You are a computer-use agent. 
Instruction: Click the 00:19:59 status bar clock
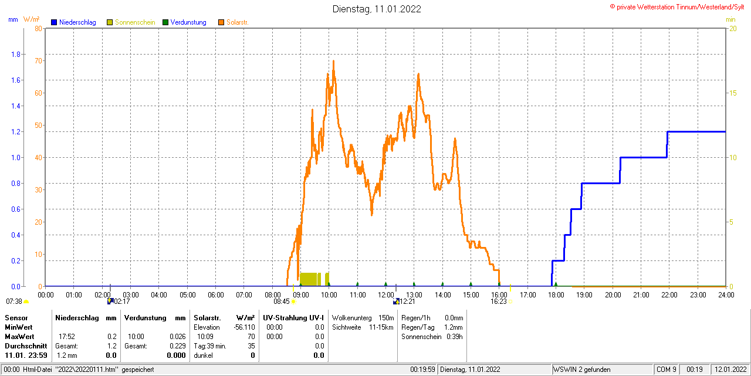pyautogui.click(x=422, y=370)
